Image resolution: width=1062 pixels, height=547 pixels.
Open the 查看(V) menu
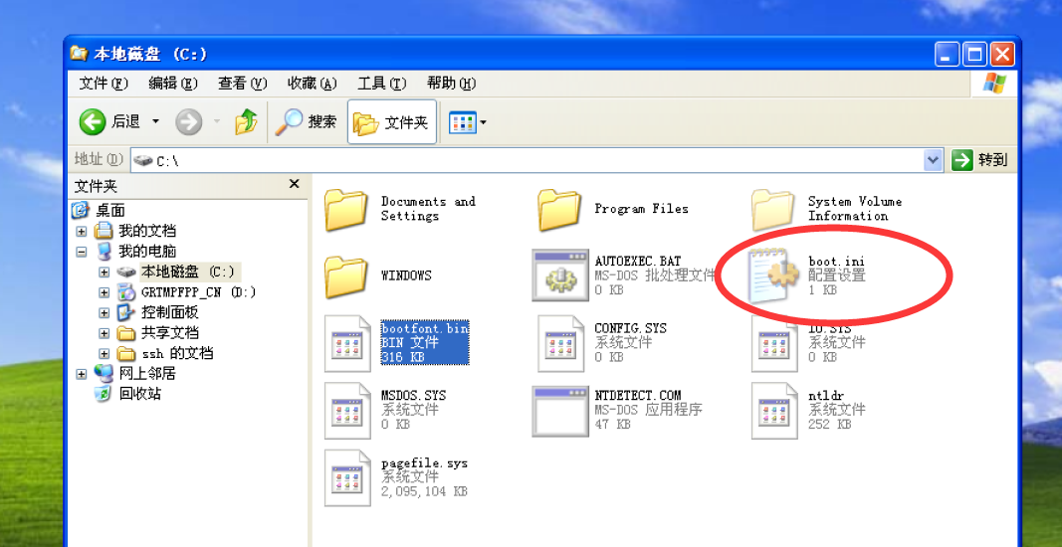click(x=243, y=84)
